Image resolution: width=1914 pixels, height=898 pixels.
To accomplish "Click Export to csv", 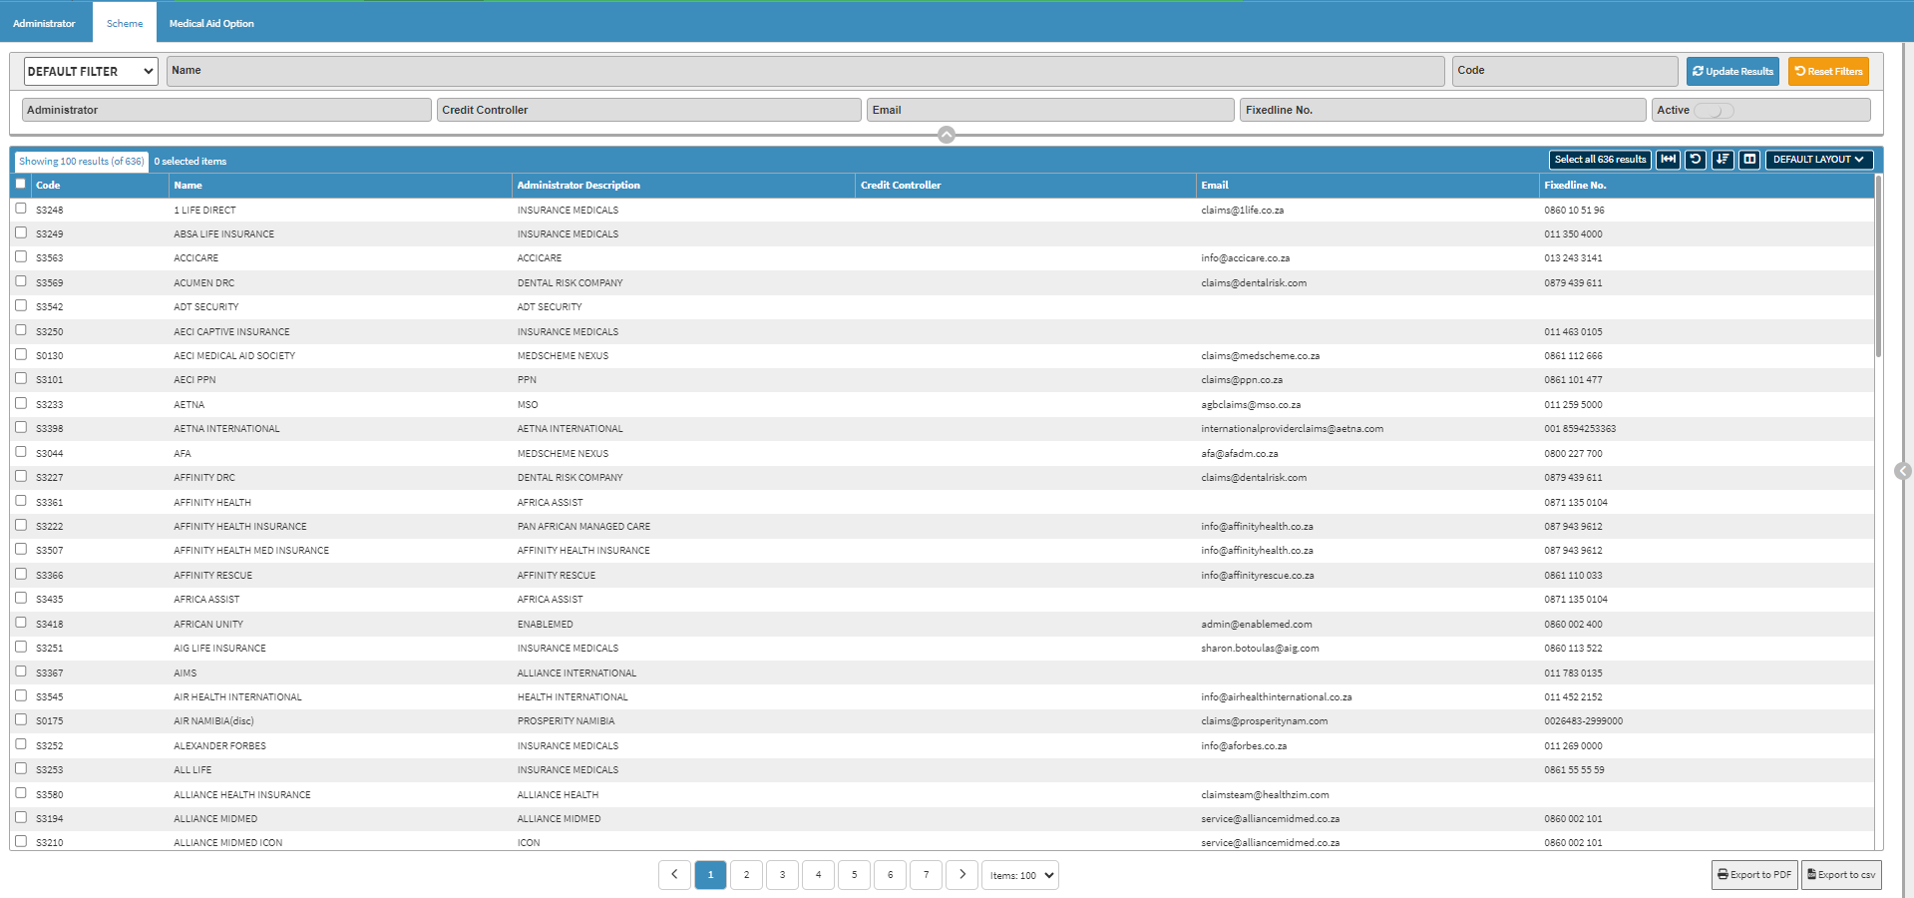I will coord(1841,875).
